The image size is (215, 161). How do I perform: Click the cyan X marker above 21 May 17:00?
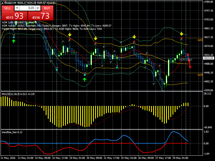pos(117,68)
